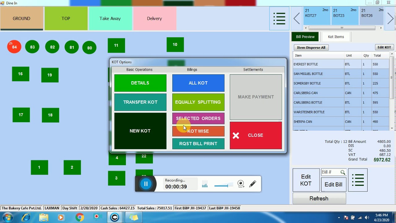
Task: Launch Google Chrome from the taskbar
Action: pyautogui.click(x=80, y=217)
